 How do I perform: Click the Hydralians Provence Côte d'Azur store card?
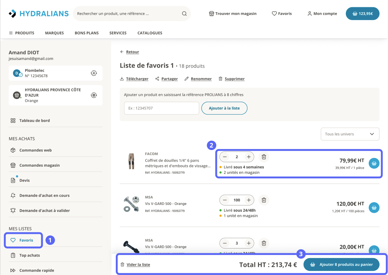56,95
